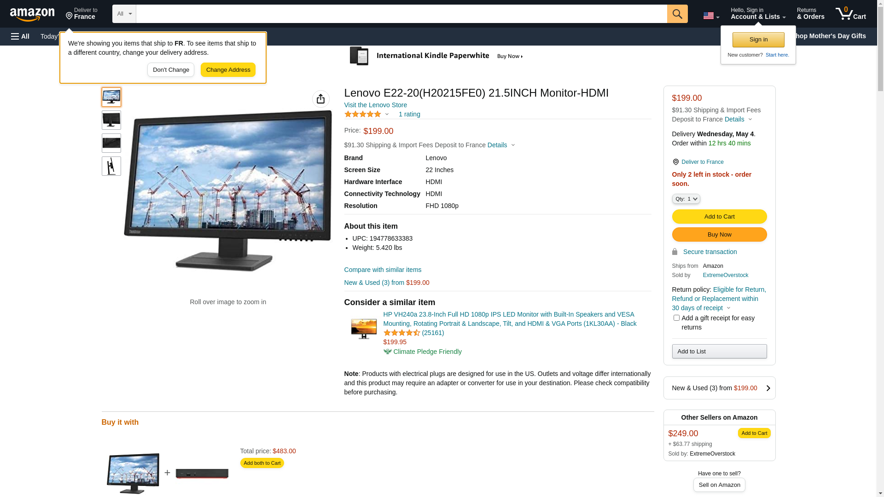Expand the return policy details chevron
The height and width of the screenshot is (497, 884).
pos(728,308)
